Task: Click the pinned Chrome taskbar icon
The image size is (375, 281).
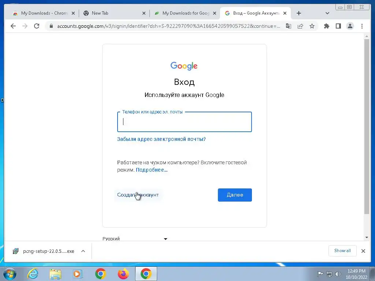Action: pyautogui.click(x=100, y=274)
